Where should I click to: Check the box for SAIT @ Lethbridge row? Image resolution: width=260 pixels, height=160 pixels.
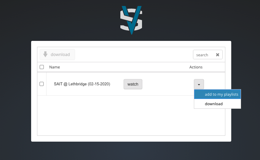(42, 84)
